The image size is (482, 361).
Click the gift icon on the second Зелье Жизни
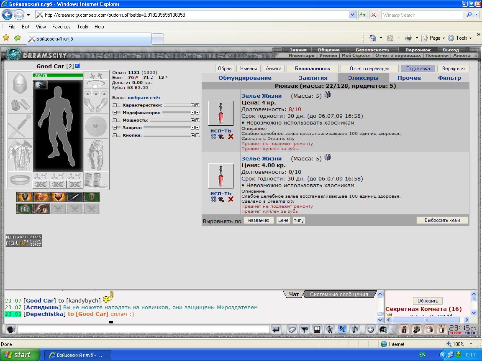pos(327,157)
